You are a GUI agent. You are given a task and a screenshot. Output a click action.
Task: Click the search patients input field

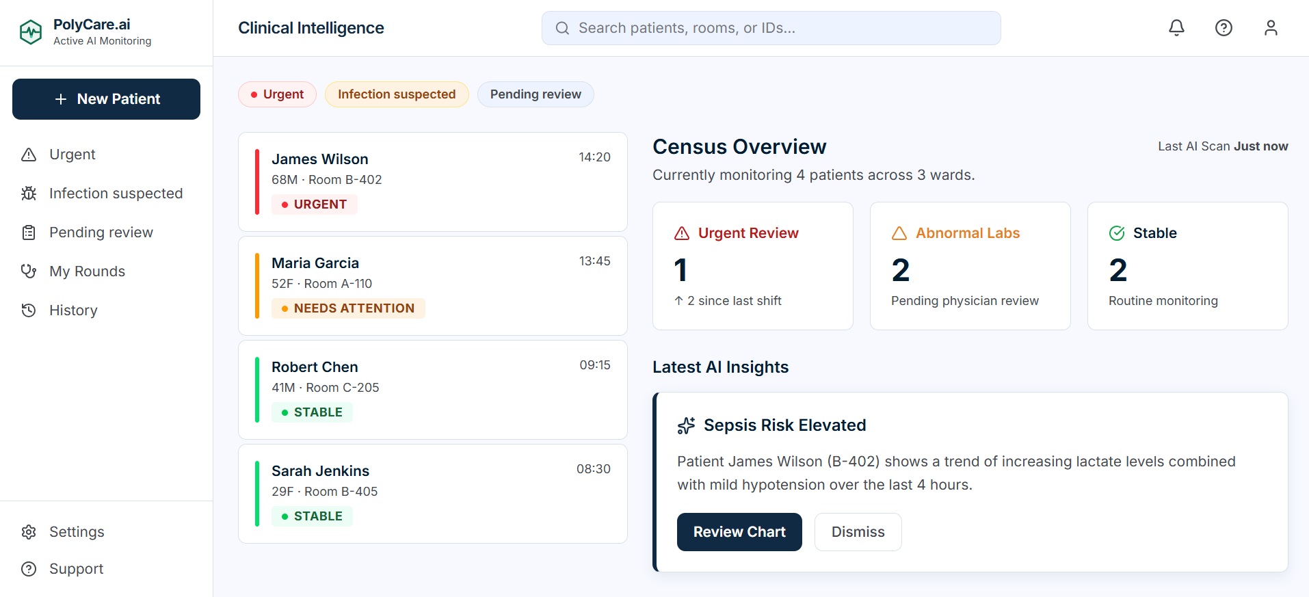[771, 28]
